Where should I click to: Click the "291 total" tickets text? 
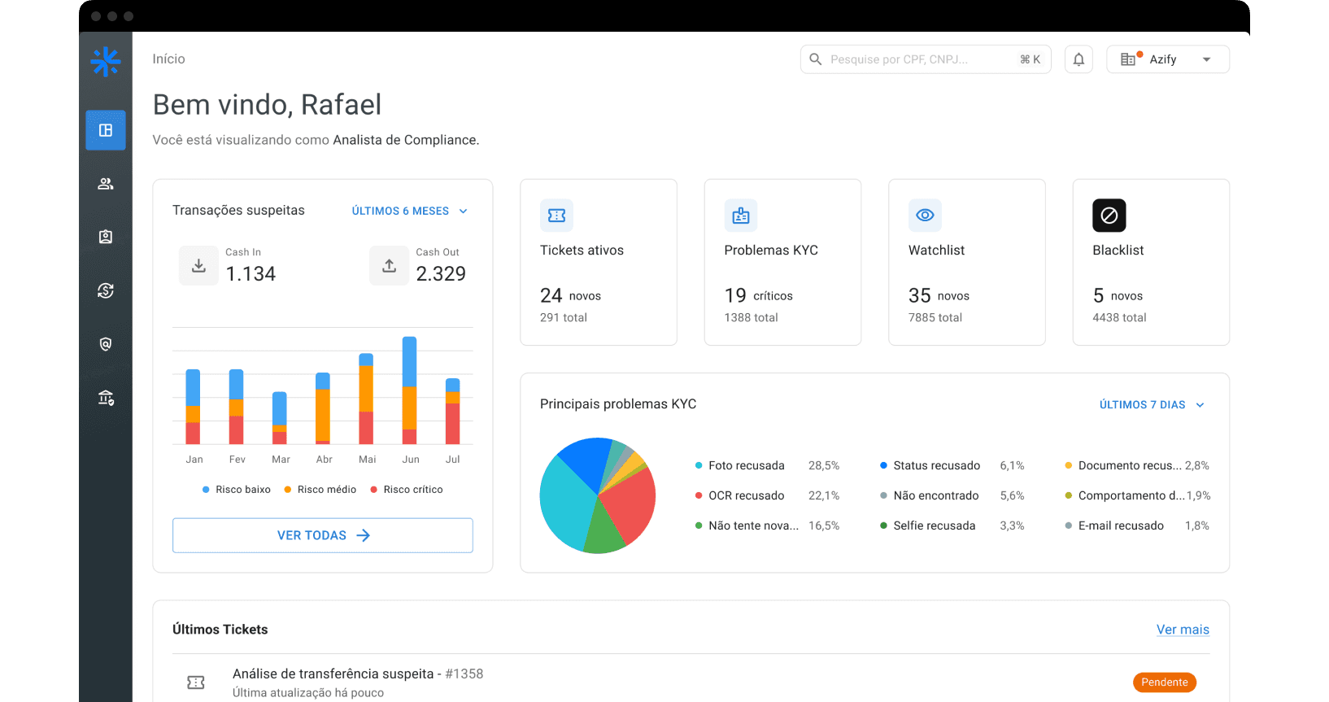[564, 317]
